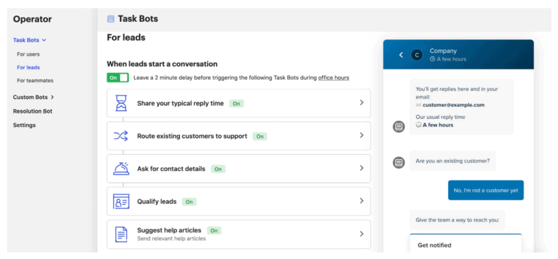558x259 pixels.
Task: Click the customer@example.com email text
Action: coord(454,105)
